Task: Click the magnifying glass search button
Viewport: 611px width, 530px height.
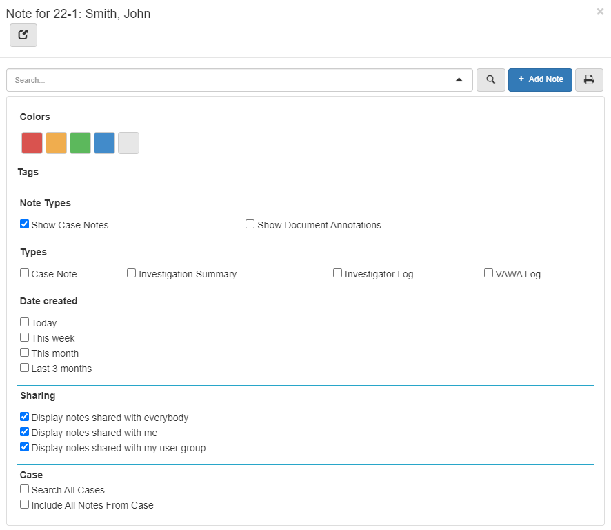Action: click(x=490, y=80)
